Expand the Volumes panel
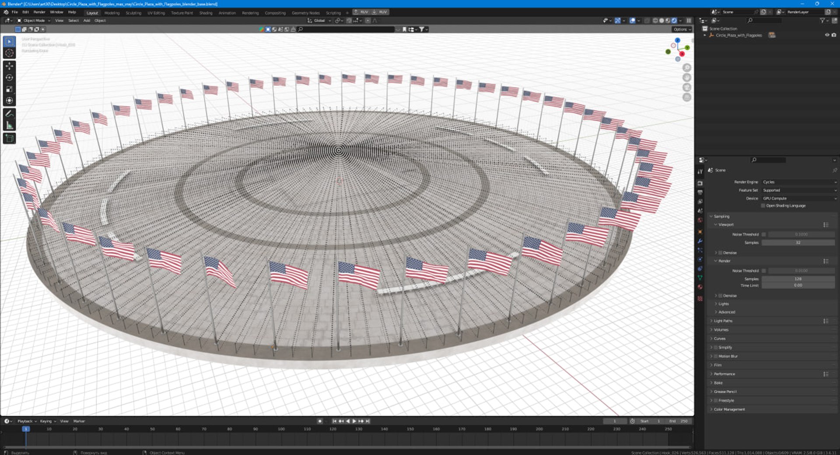 click(x=721, y=330)
